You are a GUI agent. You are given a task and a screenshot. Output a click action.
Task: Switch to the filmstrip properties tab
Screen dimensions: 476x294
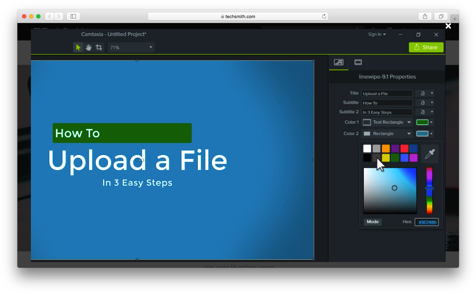[358, 62]
